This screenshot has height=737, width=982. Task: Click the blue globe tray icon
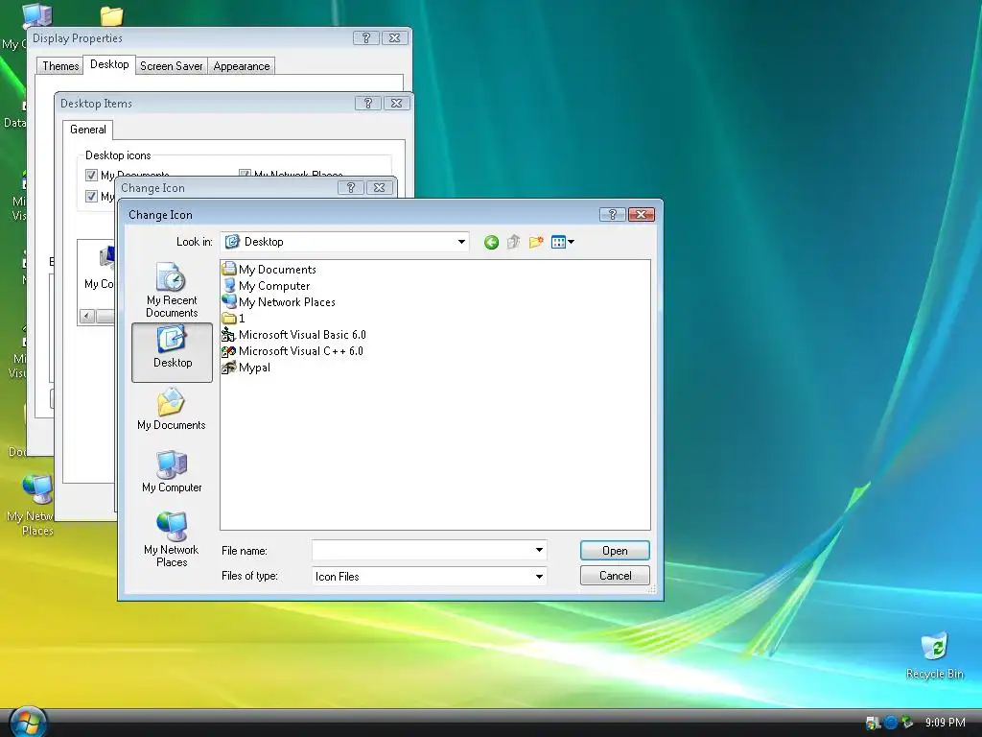click(x=891, y=723)
